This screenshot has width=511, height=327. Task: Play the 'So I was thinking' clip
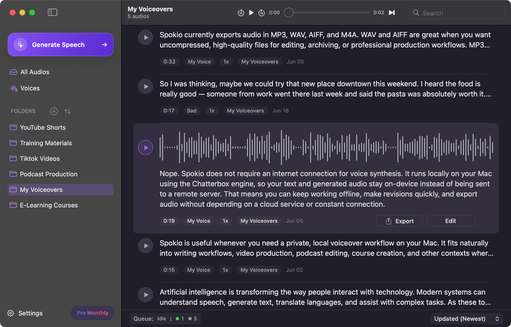[146, 86]
